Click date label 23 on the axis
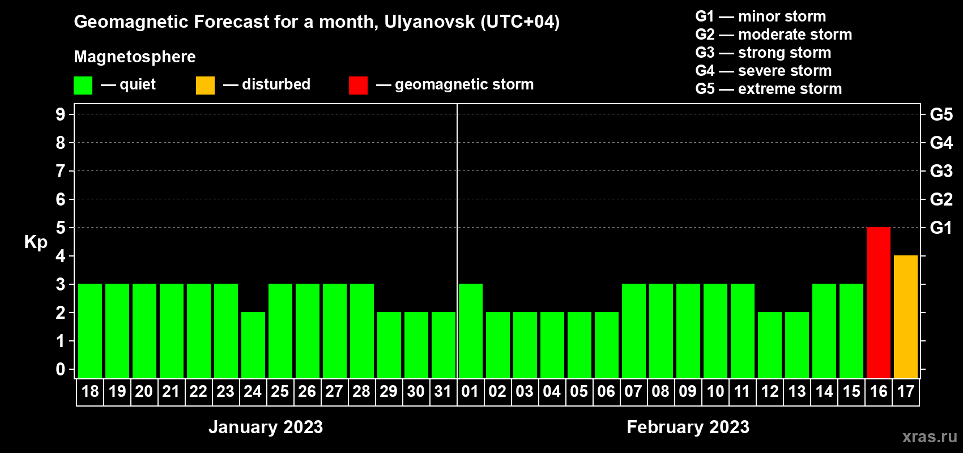The image size is (963, 453). pos(225,392)
